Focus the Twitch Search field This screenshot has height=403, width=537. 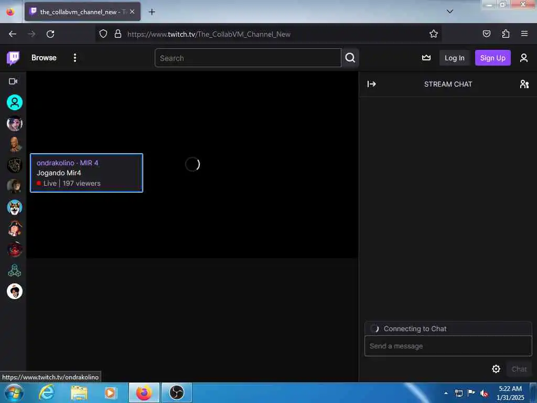point(248,58)
